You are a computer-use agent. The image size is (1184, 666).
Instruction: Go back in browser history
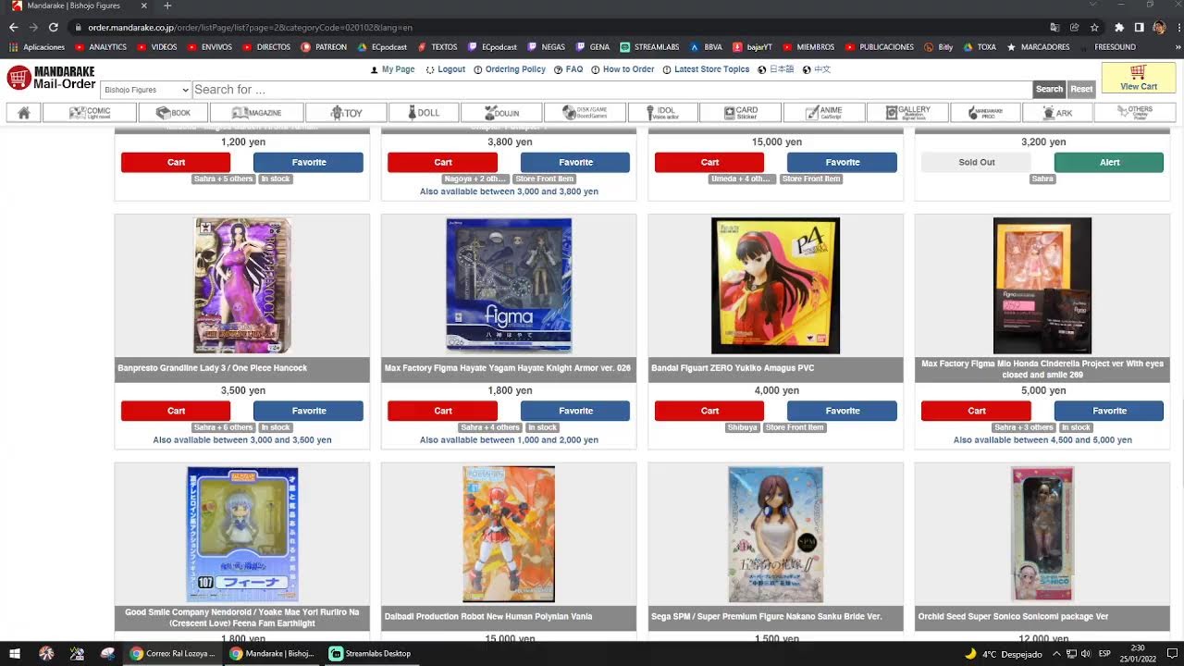[13, 28]
